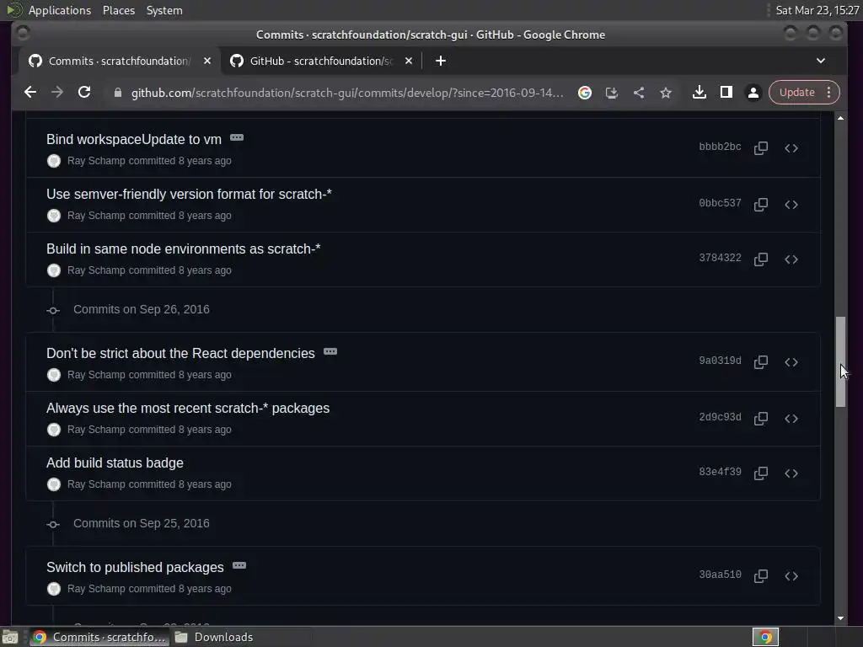The image size is (863, 647).
Task: Copy full SHA for commit 3784322
Action: click(761, 259)
